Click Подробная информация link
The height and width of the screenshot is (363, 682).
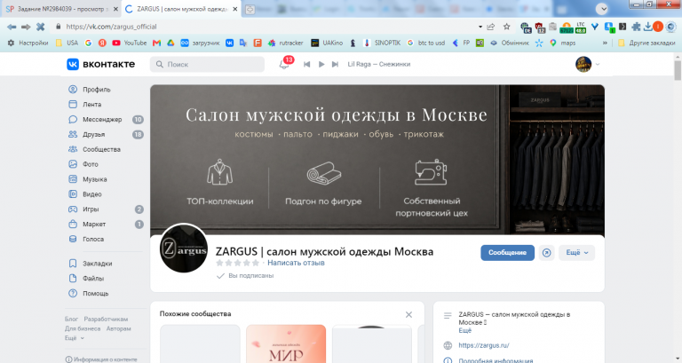tap(496, 360)
